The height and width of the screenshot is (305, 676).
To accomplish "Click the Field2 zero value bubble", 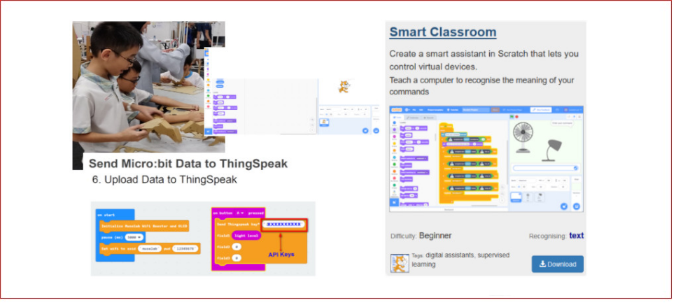I will point(237,247).
